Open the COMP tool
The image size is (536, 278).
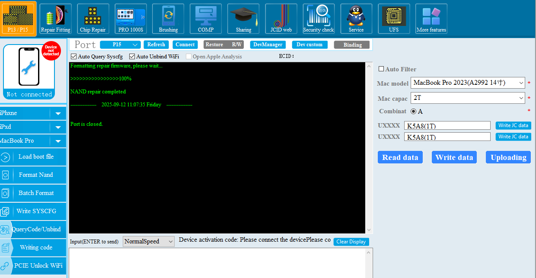point(206,19)
